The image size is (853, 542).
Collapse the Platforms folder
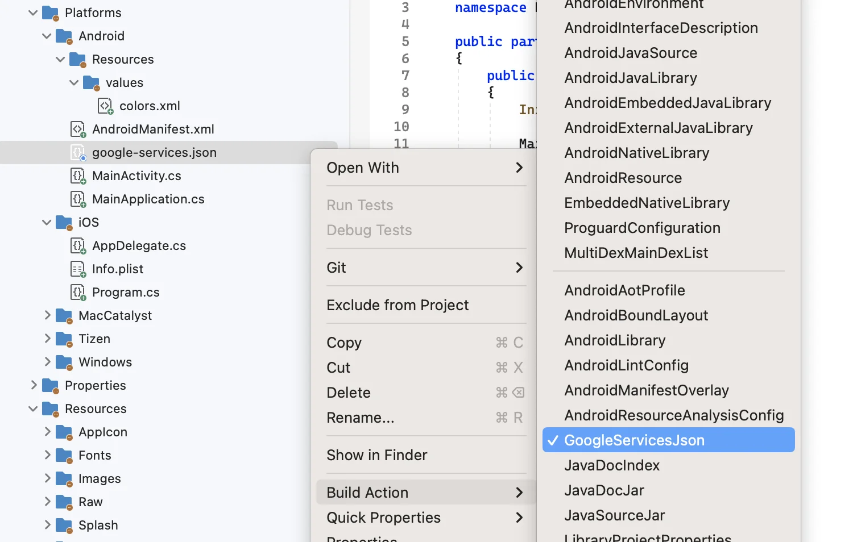(34, 12)
